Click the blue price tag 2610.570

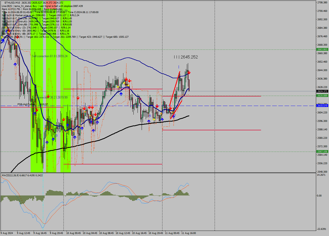point(322,106)
